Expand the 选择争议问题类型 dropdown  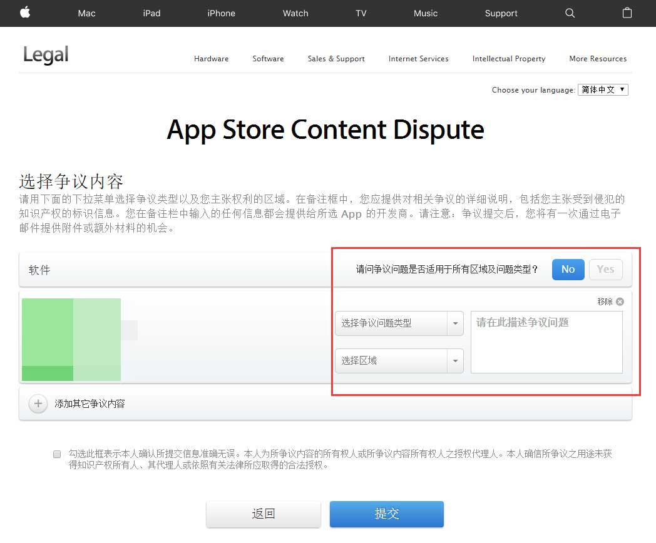pyautogui.click(x=399, y=323)
